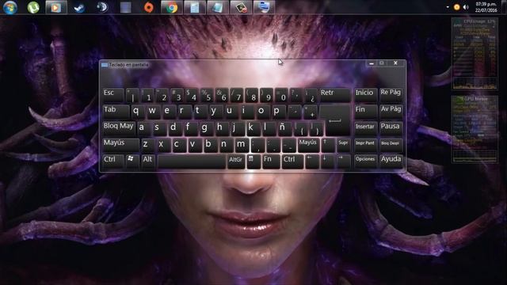Click the up arrow key
507x285 pixels.
click(327, 145)
